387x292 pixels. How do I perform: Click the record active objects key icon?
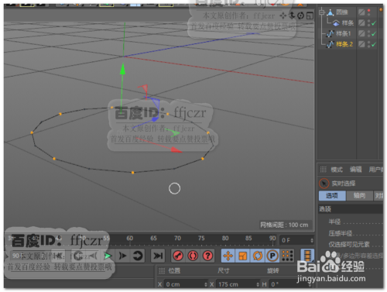click(x=178, y=256)
